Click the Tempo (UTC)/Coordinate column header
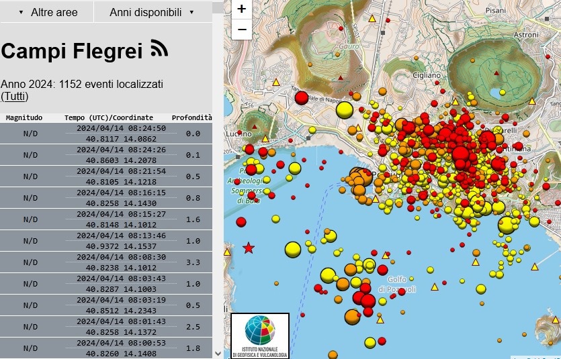The width and height of the screenshot is (561, 359). 109,117
